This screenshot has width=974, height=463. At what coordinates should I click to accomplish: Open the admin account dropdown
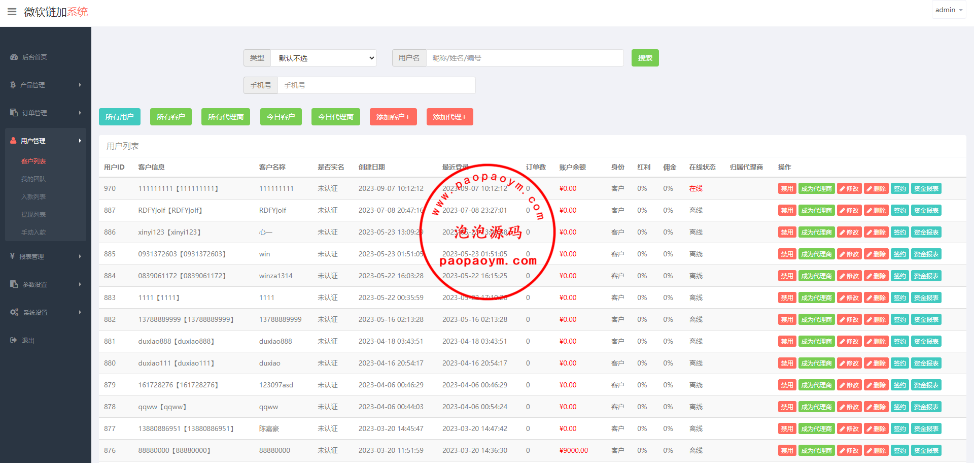click(949, 10)
